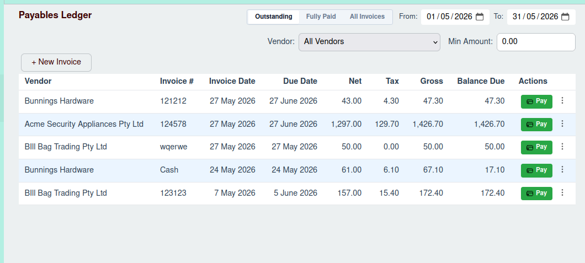This screenshot has width=585, height=263.
Task: Sort by Due Date column header
Action: 300,81
